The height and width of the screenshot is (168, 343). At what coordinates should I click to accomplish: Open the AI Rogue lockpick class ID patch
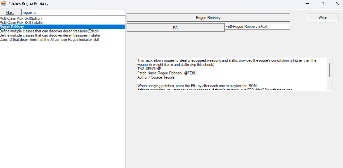coord(49,40)
